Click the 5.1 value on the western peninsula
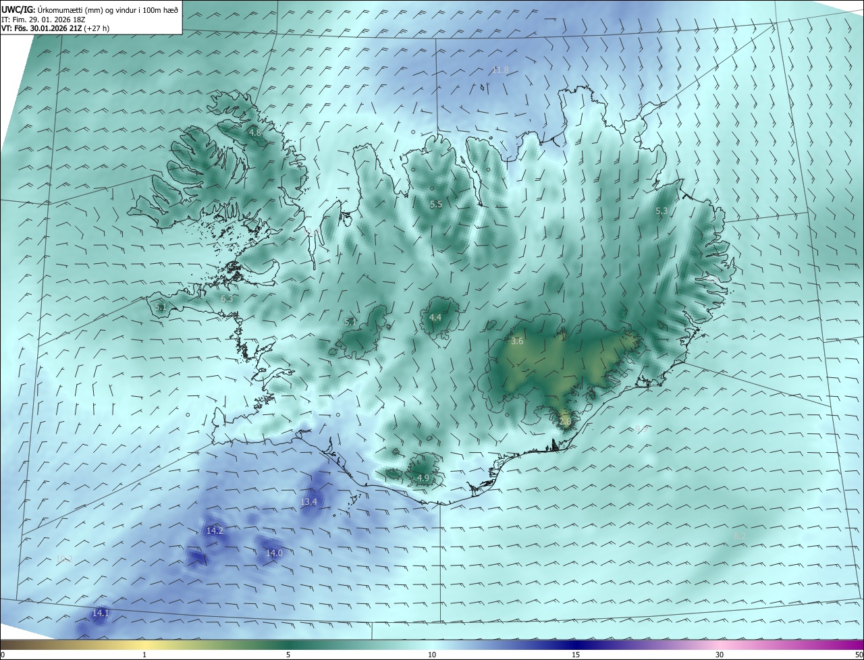Screen dimensions: 864x660 [x=160, y=307]
